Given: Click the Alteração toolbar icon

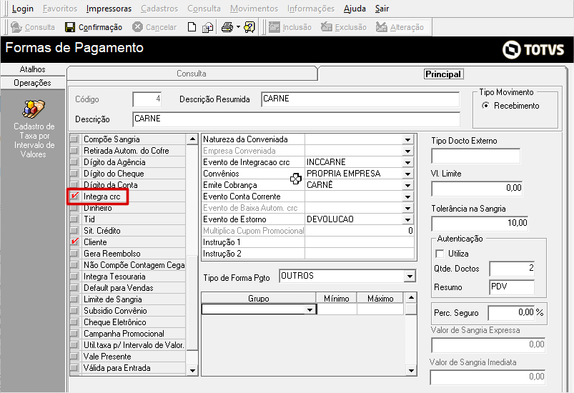Looking at the screenshot, I should [382, 27].
